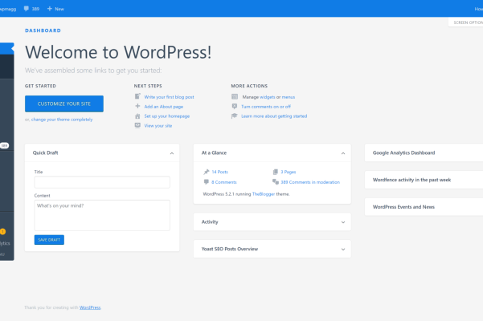Click the comment icon beside Turn comments on or off
This screenshot has width=483, height=321.
pos(235,107)
